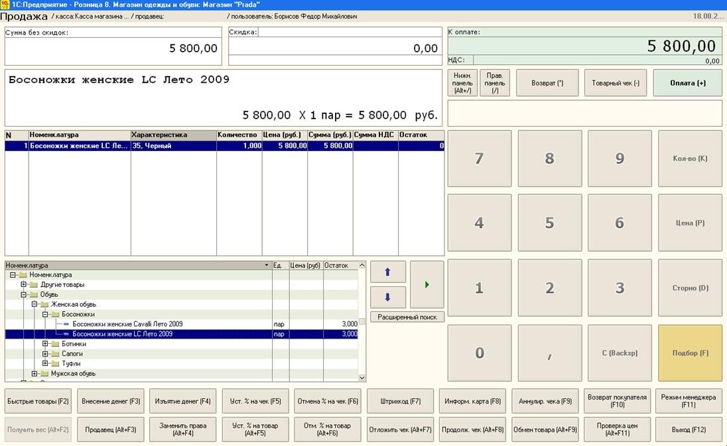Click the 1C icon in title bar
727x446 pixels.
[x=5, y=5]
